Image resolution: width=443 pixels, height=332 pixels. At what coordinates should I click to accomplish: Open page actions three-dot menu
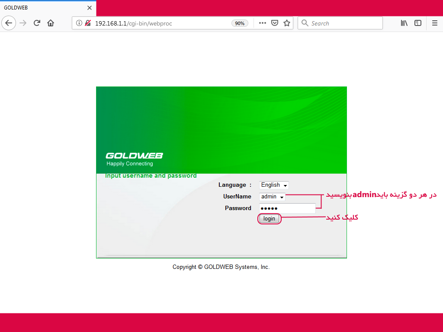pyautogui.click(x=262, y=23)
